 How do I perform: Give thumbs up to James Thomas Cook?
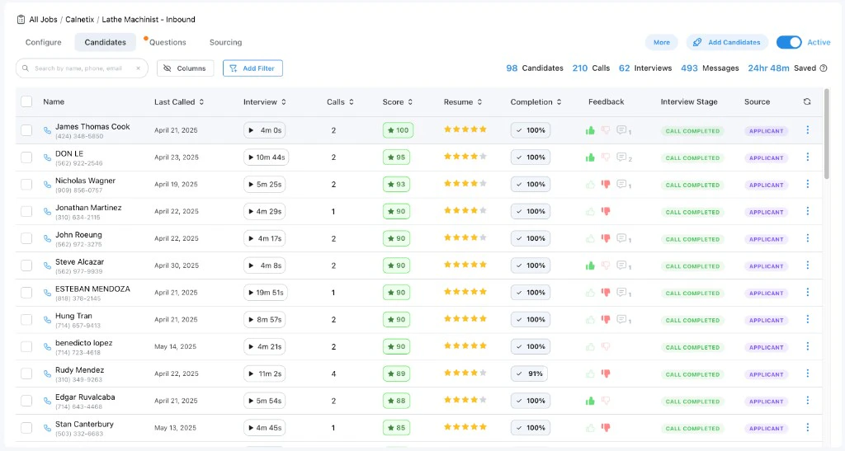pyautogui.click(x=590, y=130)
